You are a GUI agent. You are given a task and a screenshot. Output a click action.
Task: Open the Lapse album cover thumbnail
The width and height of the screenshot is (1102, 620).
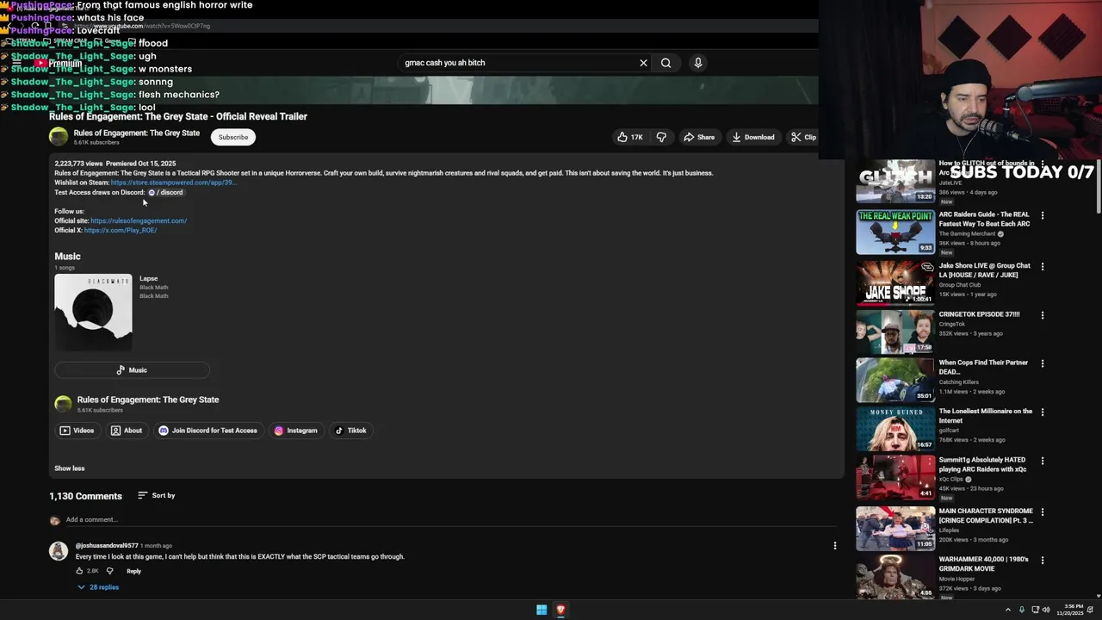coord(93,312)
